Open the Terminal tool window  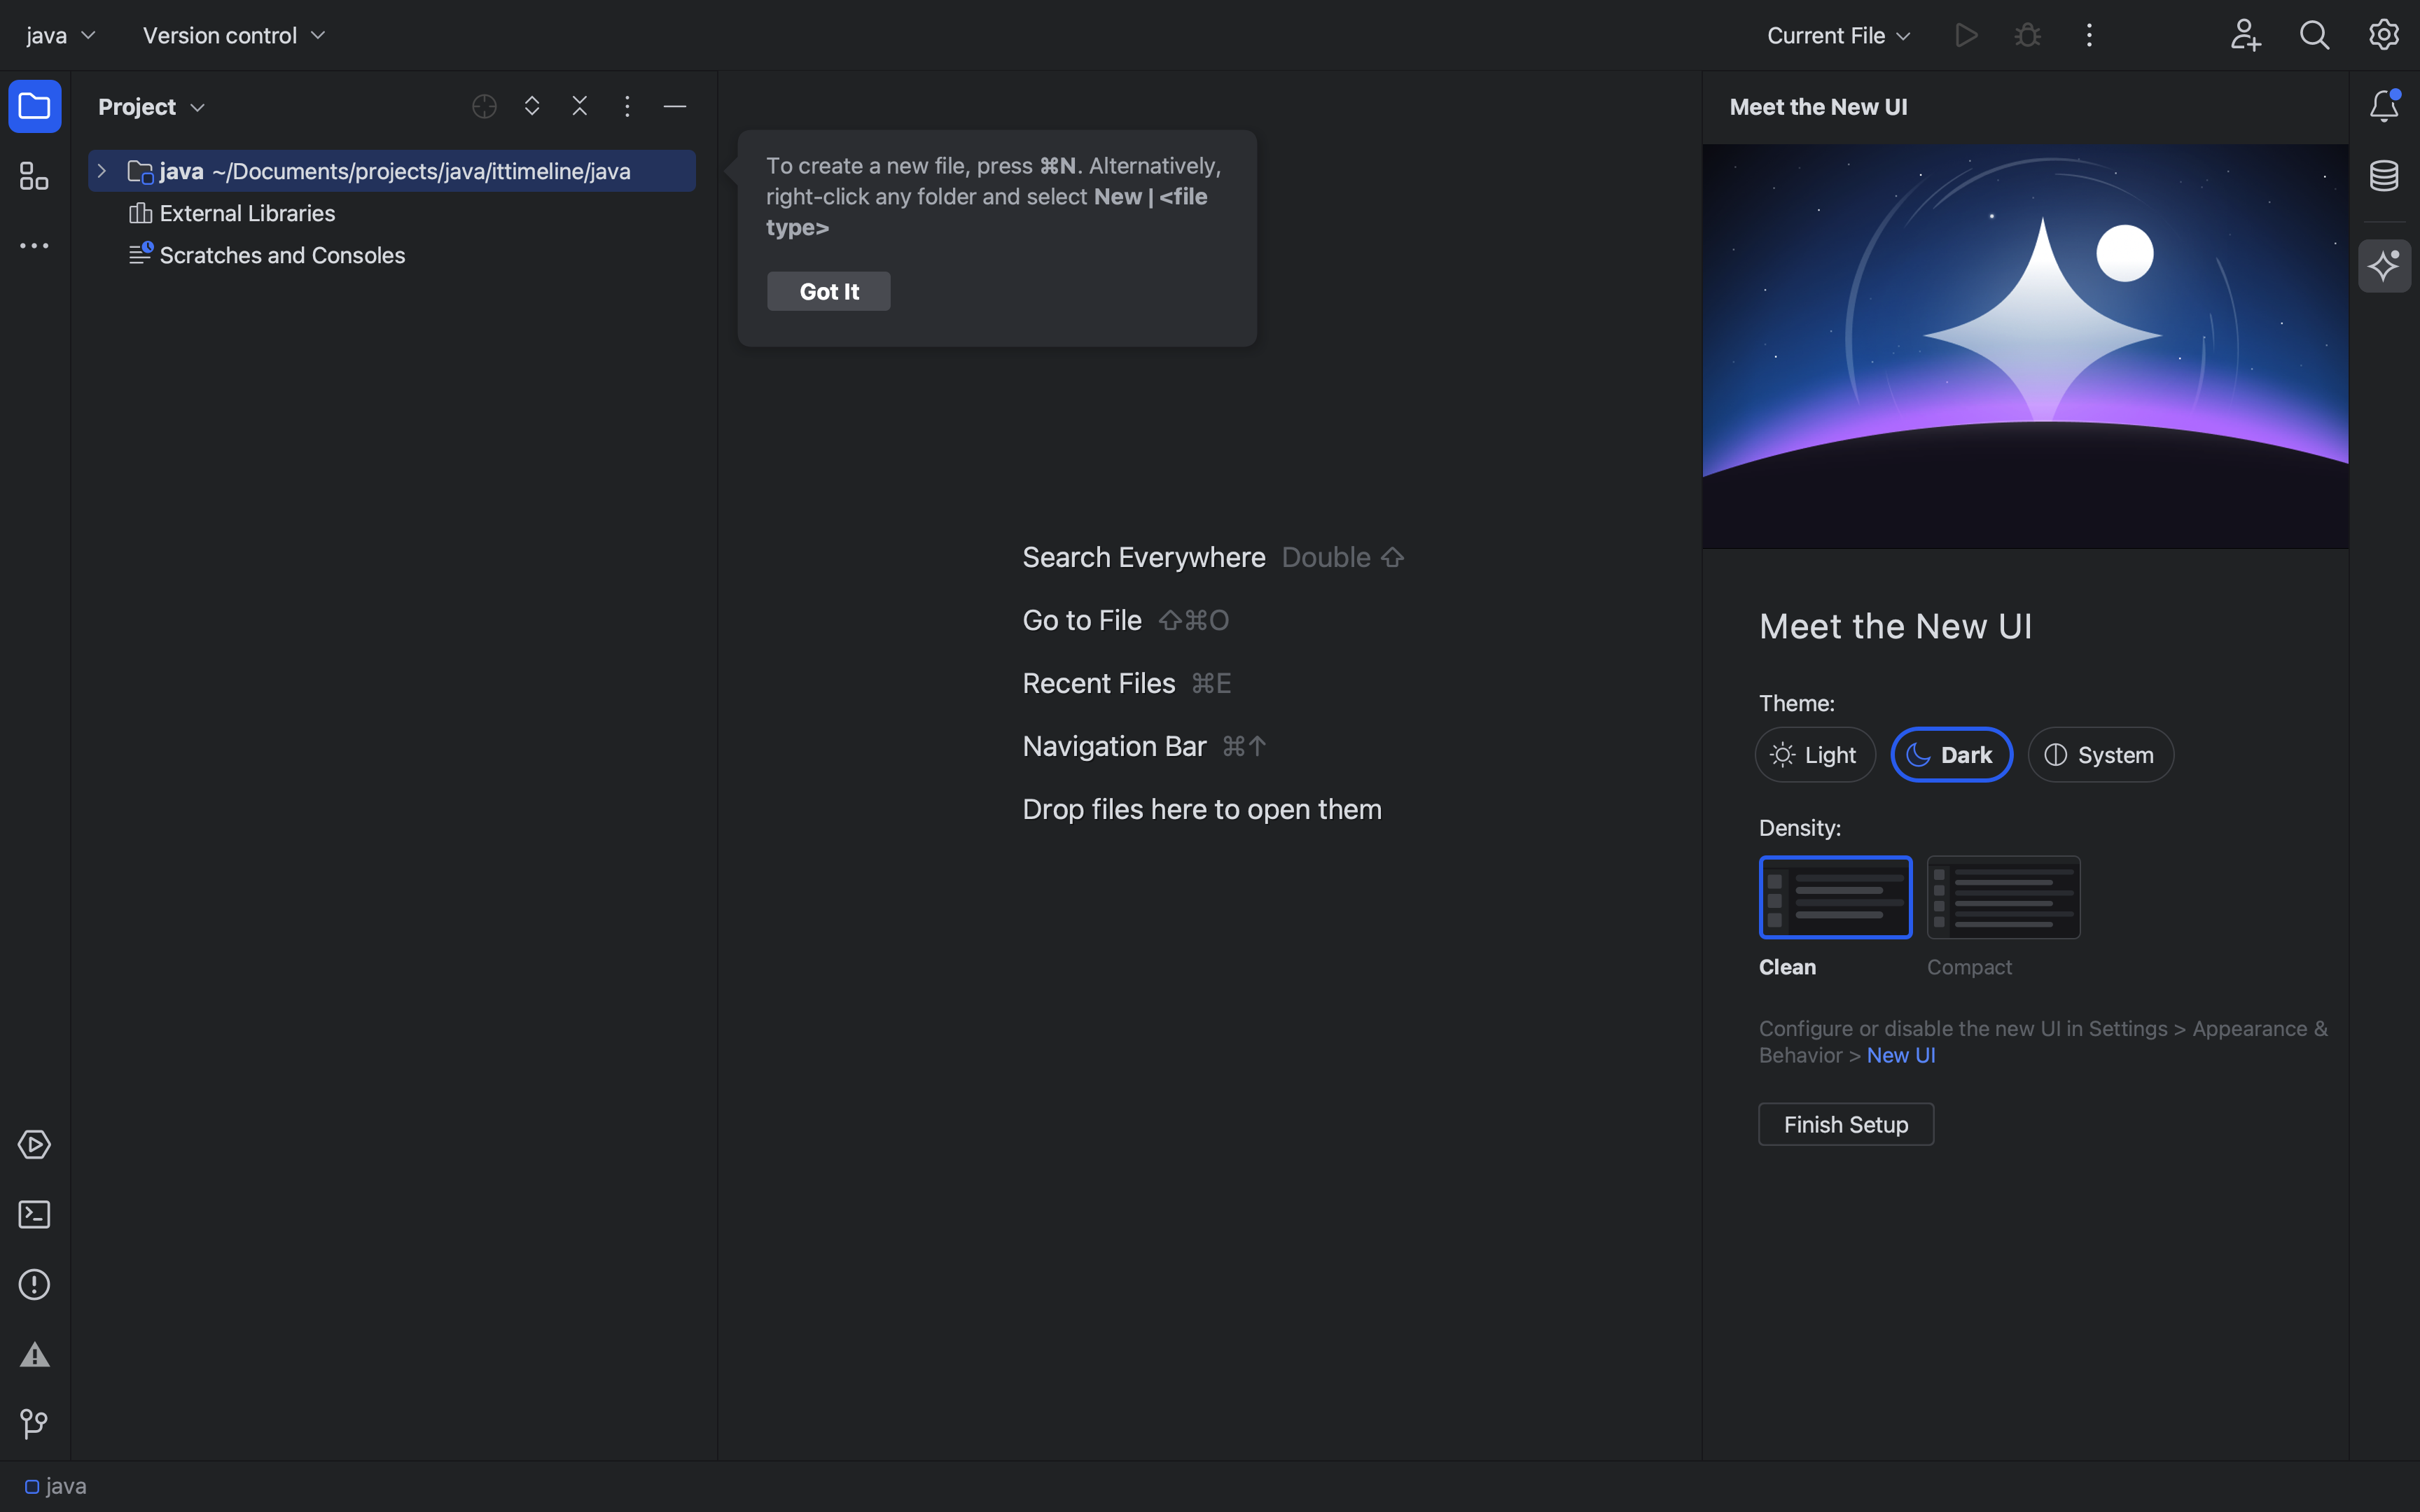34,1214
